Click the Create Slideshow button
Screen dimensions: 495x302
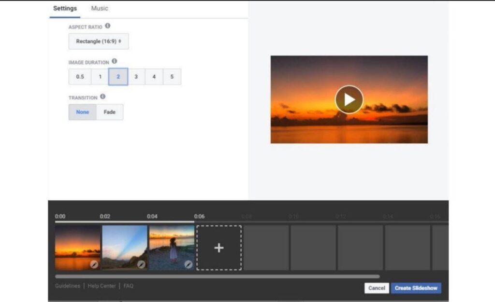(416, 288)
